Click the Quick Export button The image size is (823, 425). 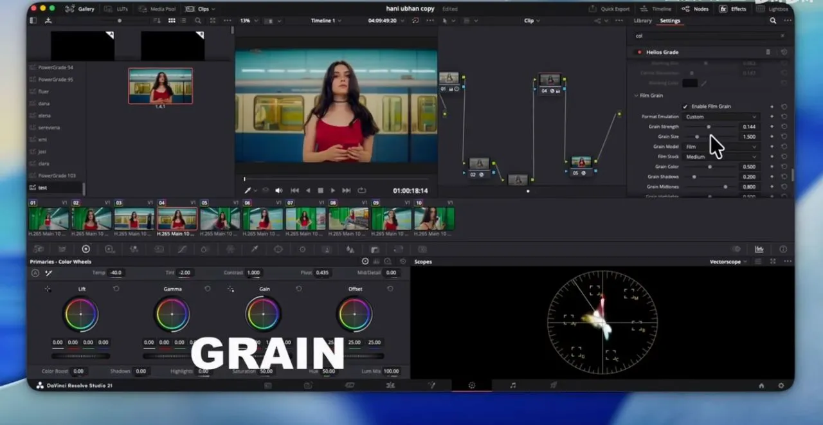[610, 9]
